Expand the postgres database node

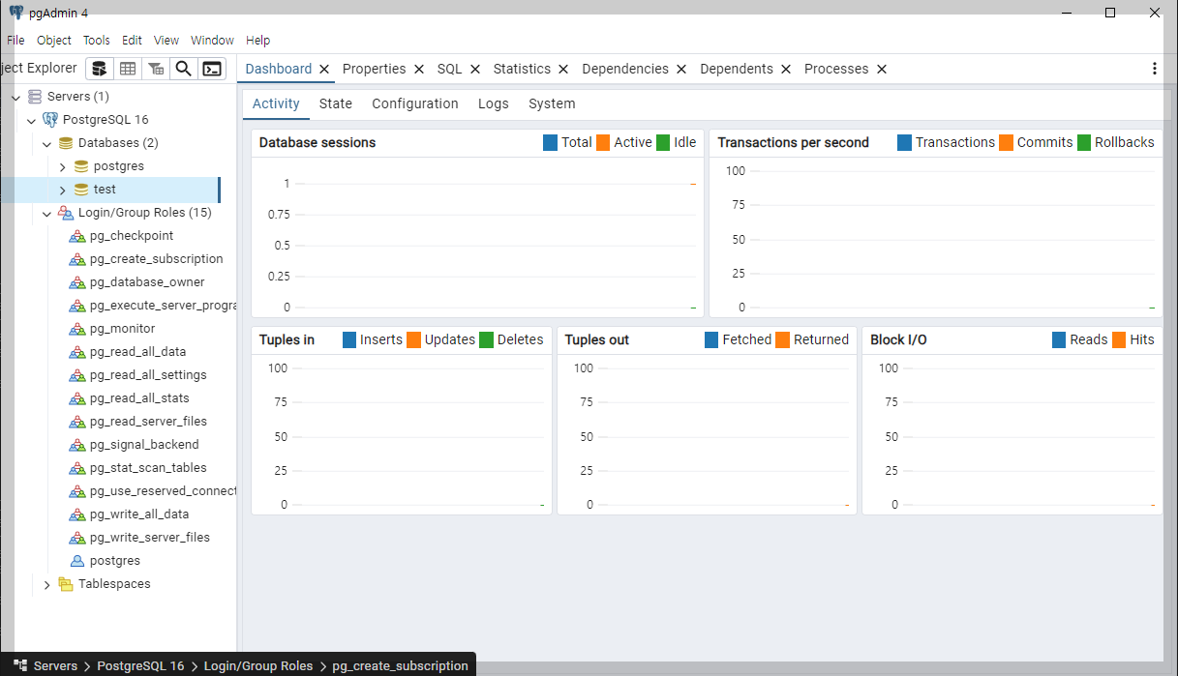[x=62, y=166]
